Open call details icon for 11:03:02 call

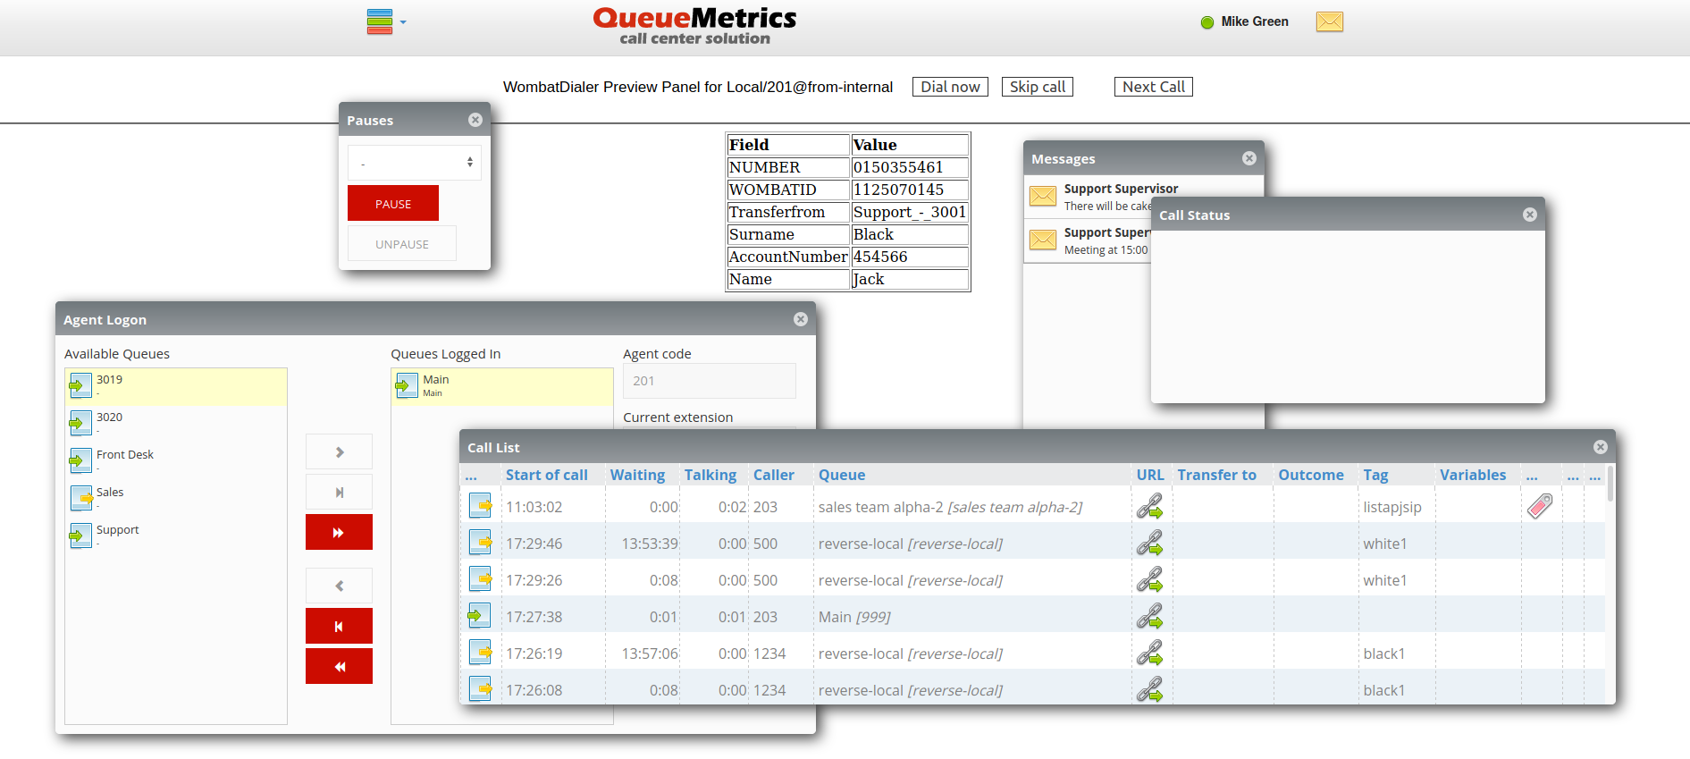click(481, 506)
